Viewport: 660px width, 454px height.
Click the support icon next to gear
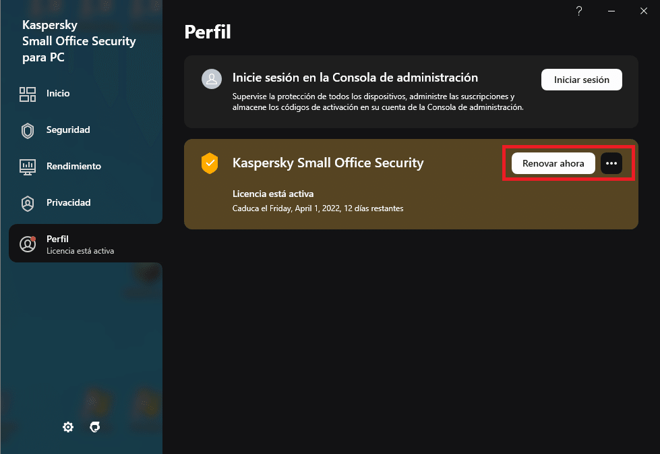(95, 427)
